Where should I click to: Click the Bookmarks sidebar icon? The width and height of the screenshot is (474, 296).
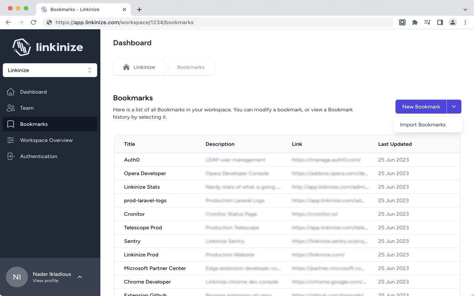click(11, 124)
